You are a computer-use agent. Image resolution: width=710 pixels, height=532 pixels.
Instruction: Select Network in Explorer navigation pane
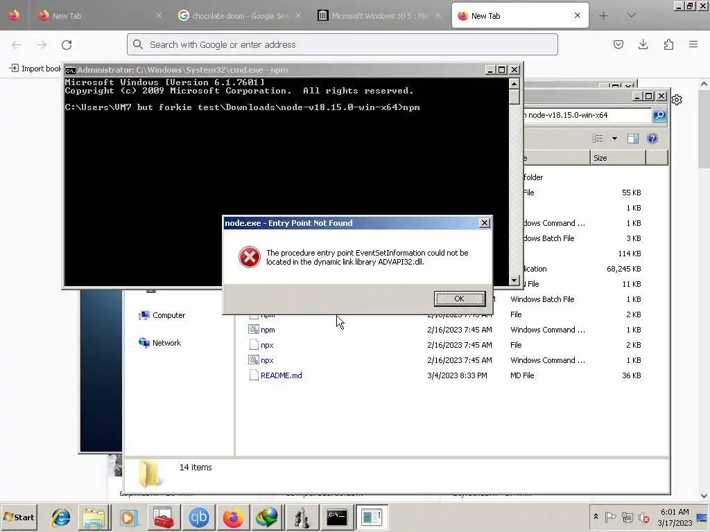(x=160, y=343)
